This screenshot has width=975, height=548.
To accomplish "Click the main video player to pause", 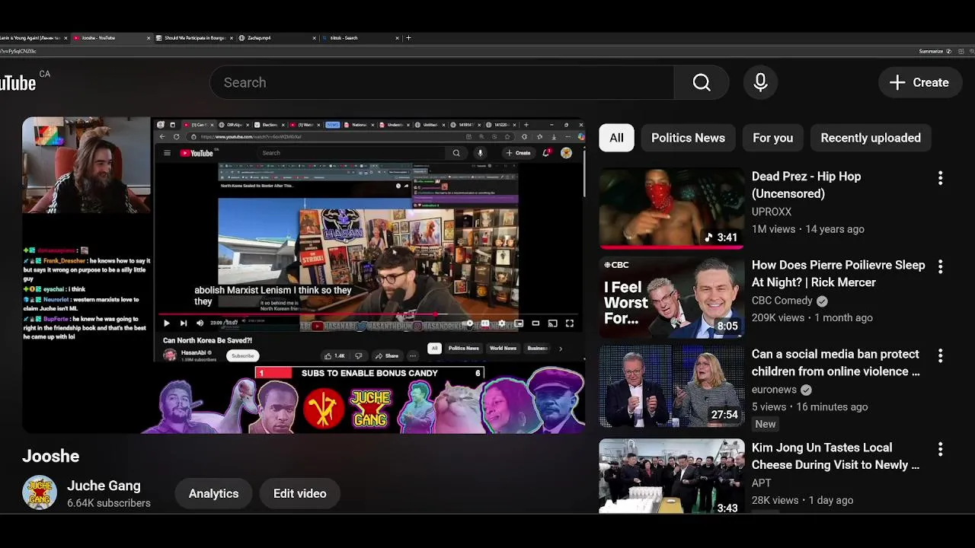I will 303,275.
